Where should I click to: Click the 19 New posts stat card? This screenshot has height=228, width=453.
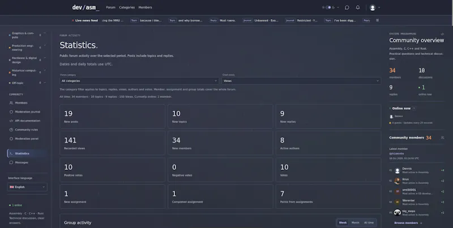(112, 117)
